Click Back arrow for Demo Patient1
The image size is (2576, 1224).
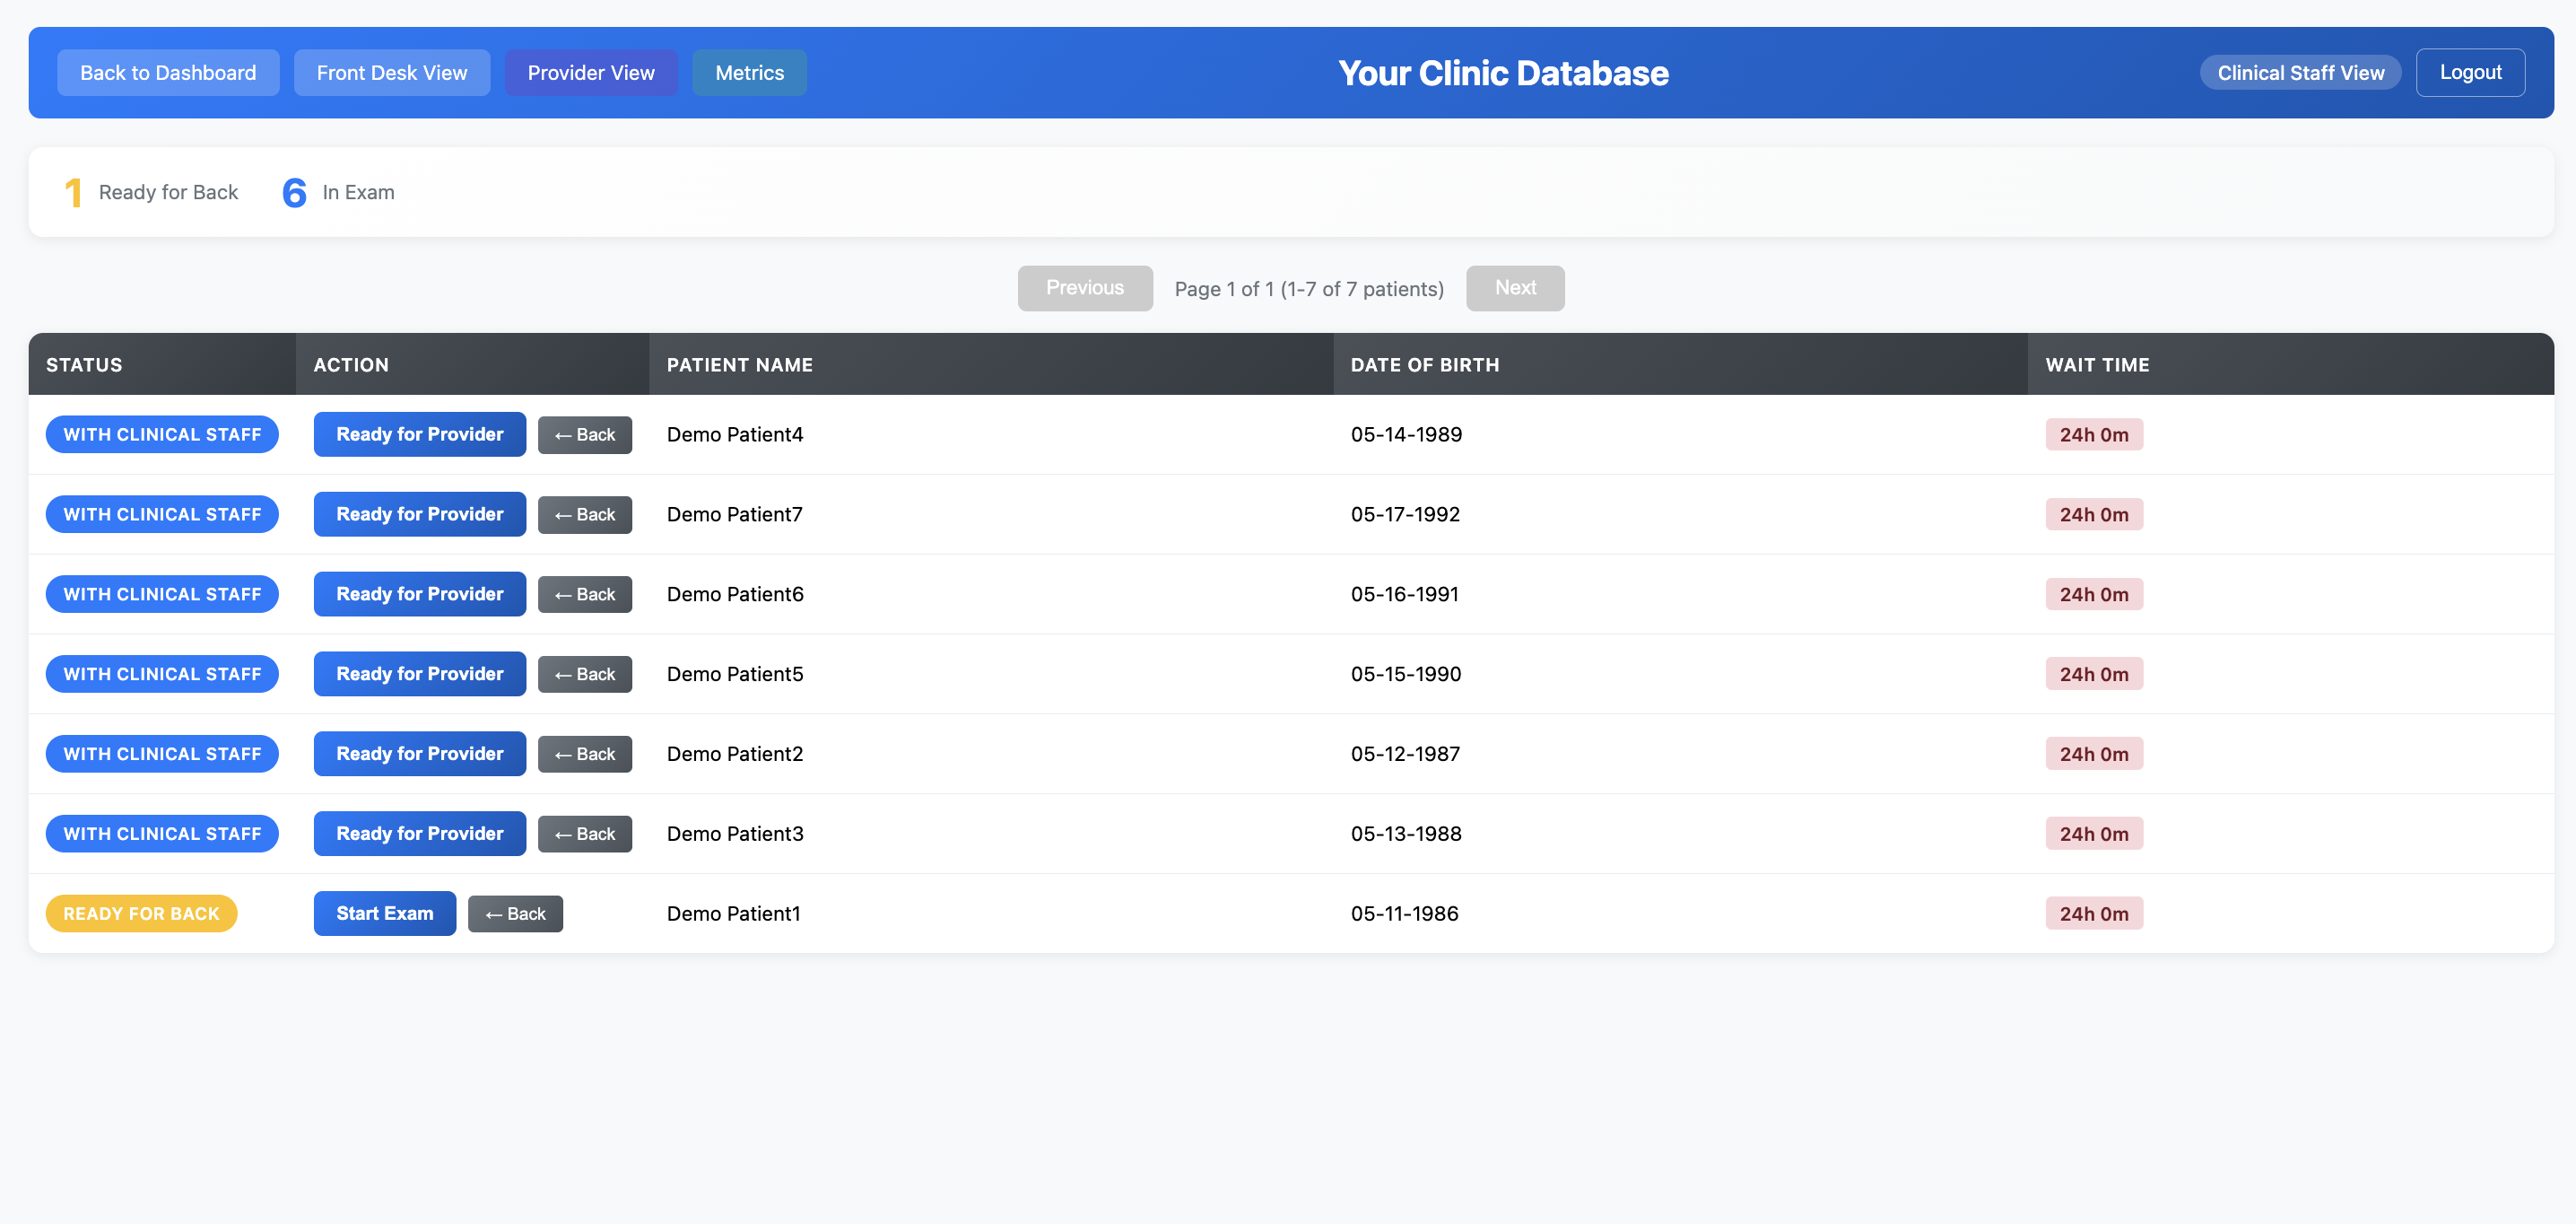click(x=515, y=913)
